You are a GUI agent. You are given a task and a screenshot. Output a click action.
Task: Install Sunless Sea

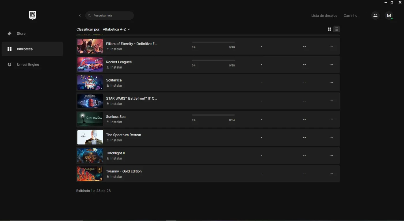[114, 122]
